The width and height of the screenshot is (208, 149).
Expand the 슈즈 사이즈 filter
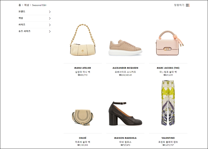coord(35,31)
